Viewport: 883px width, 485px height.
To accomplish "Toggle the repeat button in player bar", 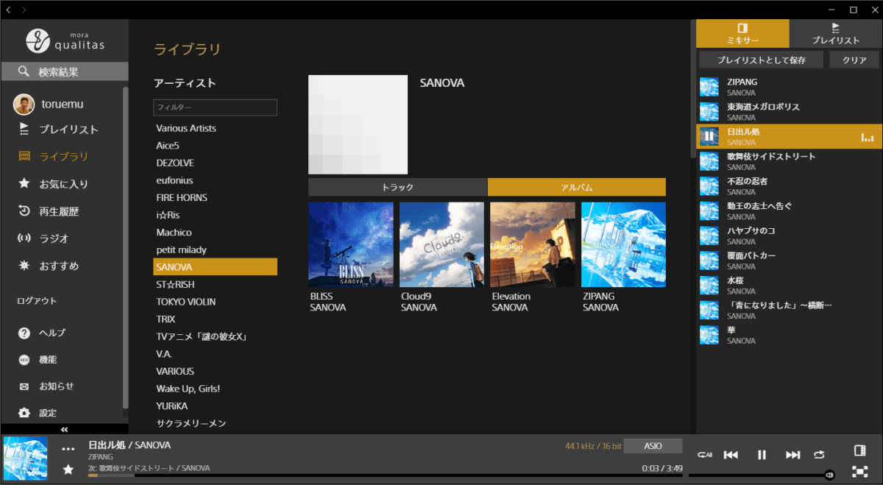I will click(819, 455).
